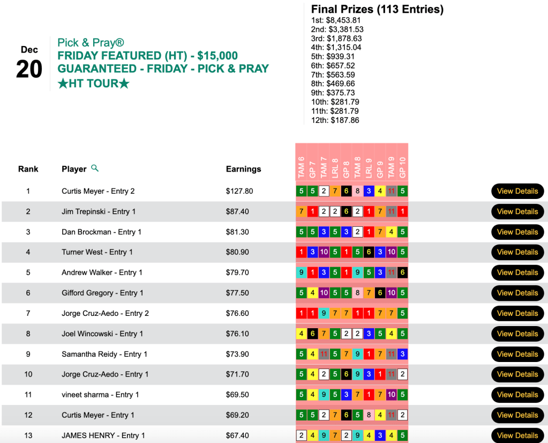Image resolution: width=548 pixels, height=443 pixels.
Task: Click the Pick & Pray® link
Action: pyautogui.click(x=91, y=42)
